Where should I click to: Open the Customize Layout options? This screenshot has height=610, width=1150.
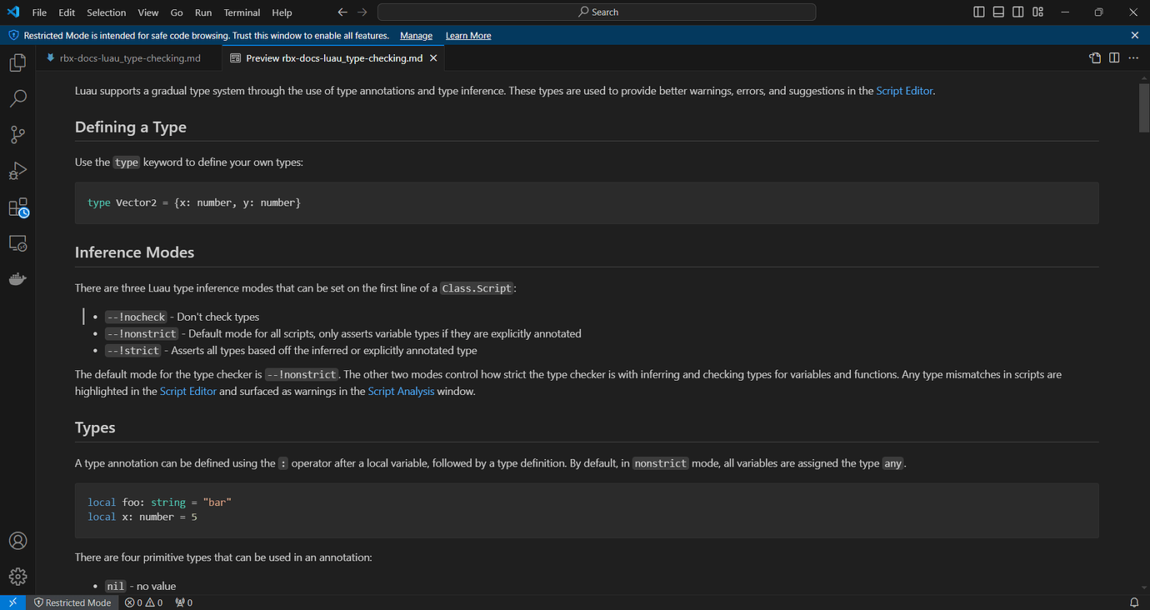click(1037, 12)
